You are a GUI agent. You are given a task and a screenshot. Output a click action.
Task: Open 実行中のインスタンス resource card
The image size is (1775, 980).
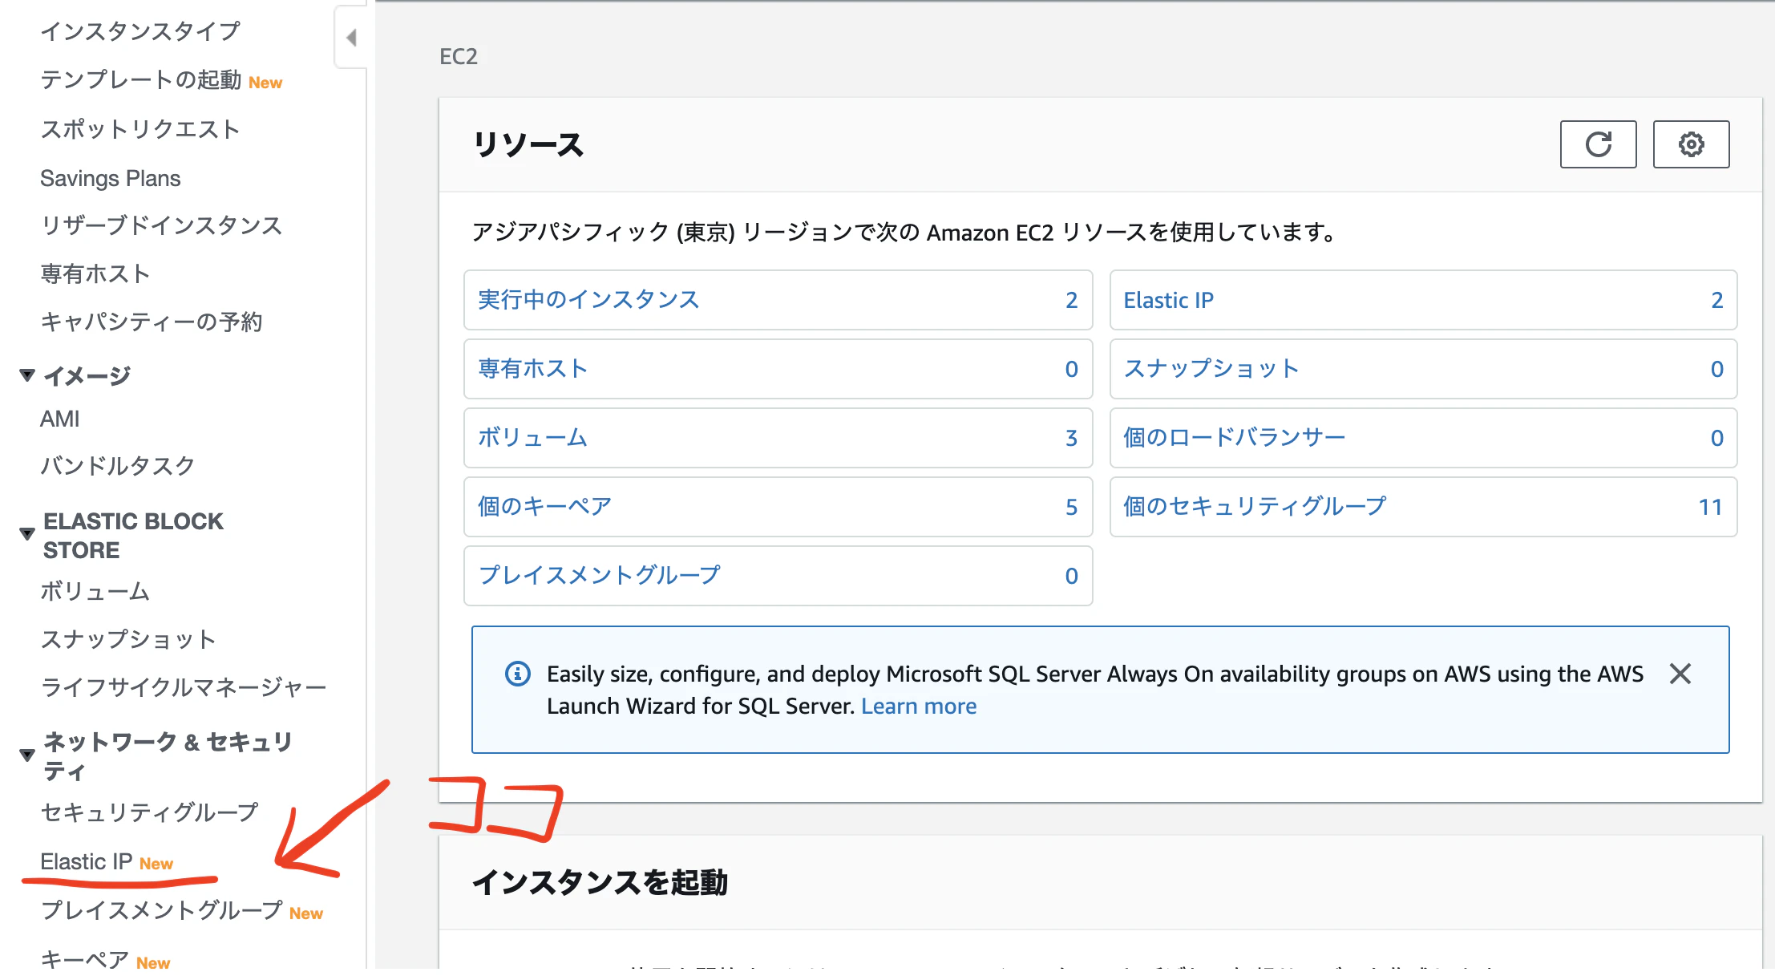(778, 300)
